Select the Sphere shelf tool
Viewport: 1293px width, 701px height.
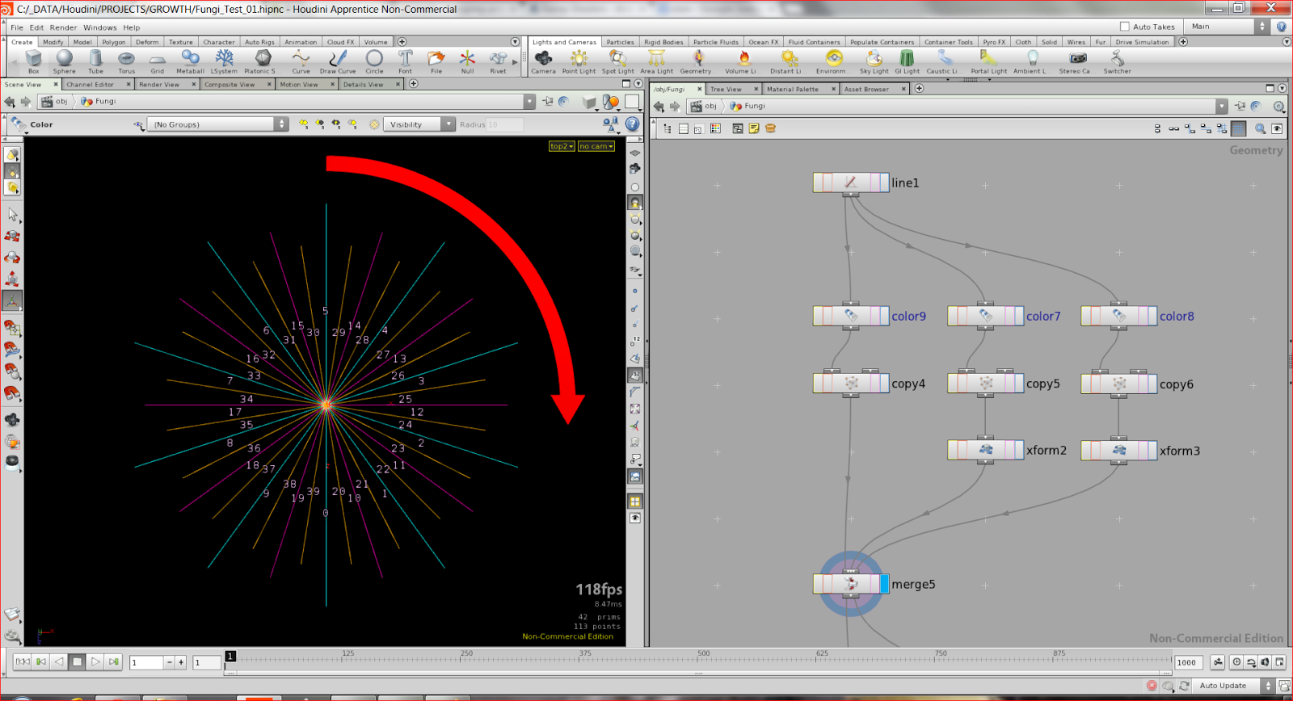[65, 61]
